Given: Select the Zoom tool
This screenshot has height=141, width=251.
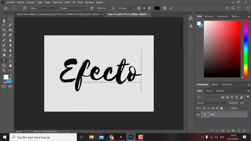Looking at the screenshot, I should (4, 70).
